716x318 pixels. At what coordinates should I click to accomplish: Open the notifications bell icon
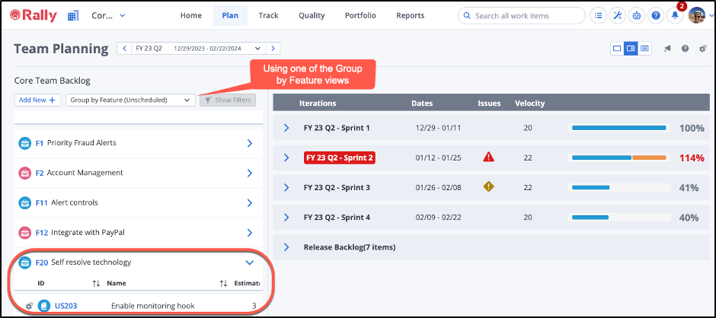[674, 16]
